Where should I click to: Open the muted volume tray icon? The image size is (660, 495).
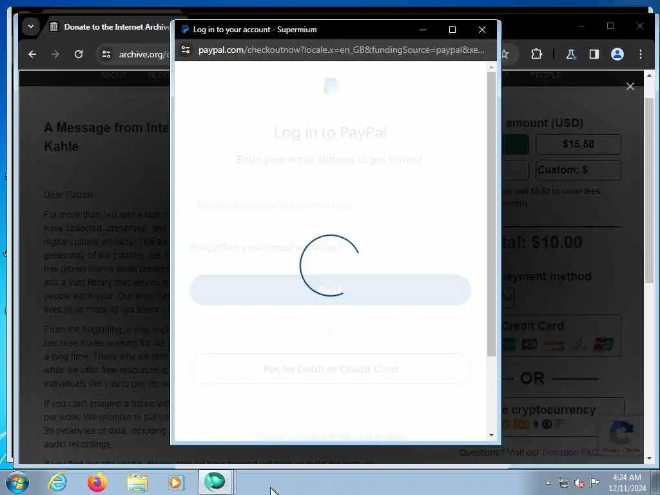pyautogui.click(x=579, y=483)
